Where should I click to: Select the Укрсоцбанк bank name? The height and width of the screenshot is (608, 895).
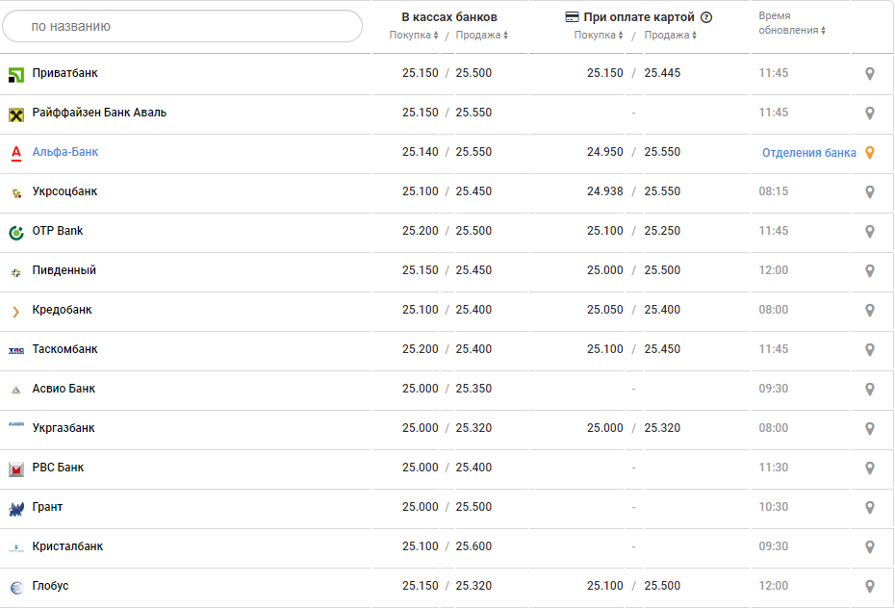coord(64,191)
